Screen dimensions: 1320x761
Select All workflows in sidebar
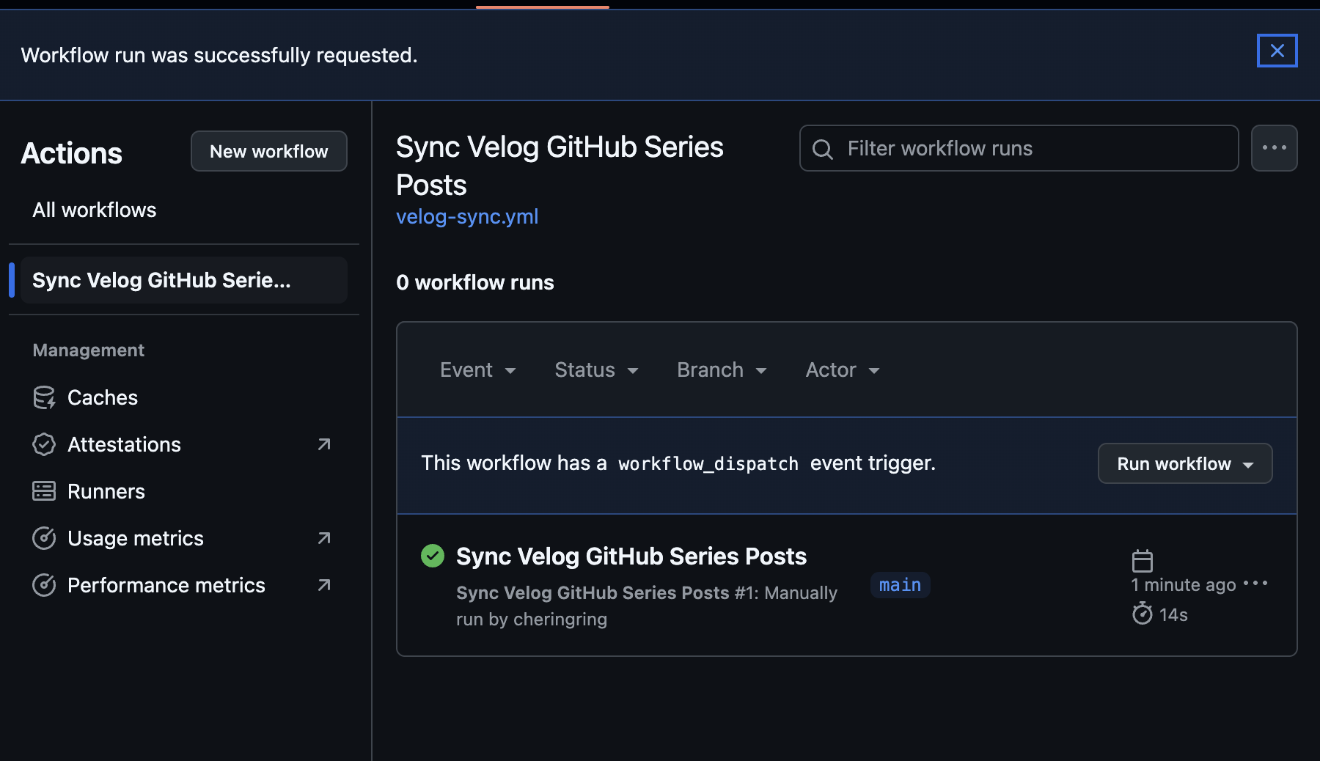point(95,210)
